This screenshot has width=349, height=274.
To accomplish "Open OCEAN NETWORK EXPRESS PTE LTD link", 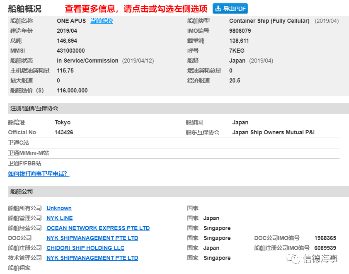I will click(98, 228).
